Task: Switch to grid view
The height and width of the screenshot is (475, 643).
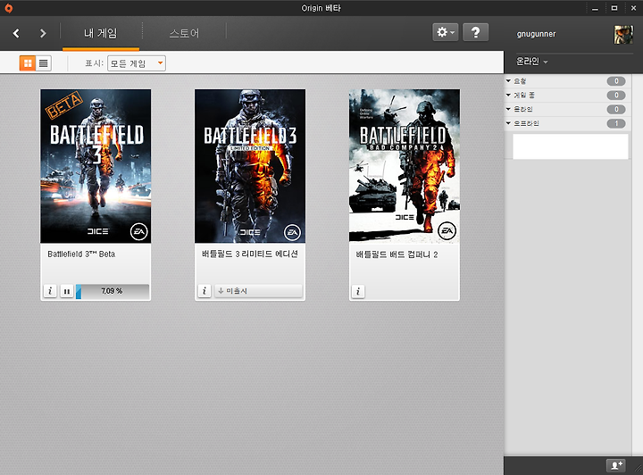Action: click(x=28, y=63)
